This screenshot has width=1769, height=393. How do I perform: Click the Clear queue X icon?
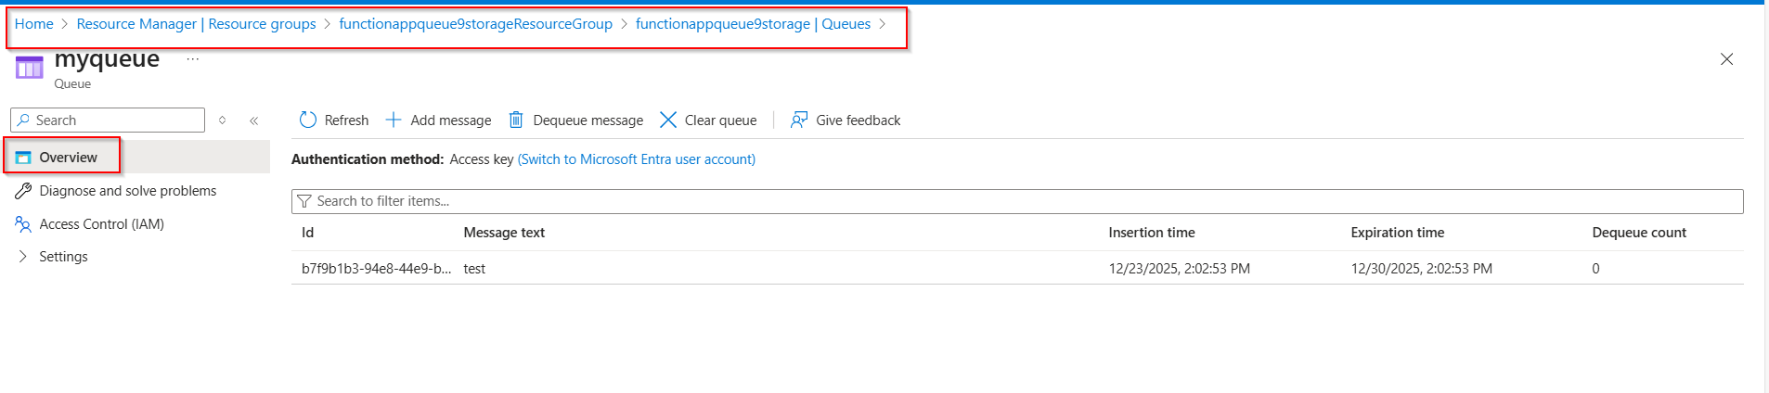pos(668,120)
